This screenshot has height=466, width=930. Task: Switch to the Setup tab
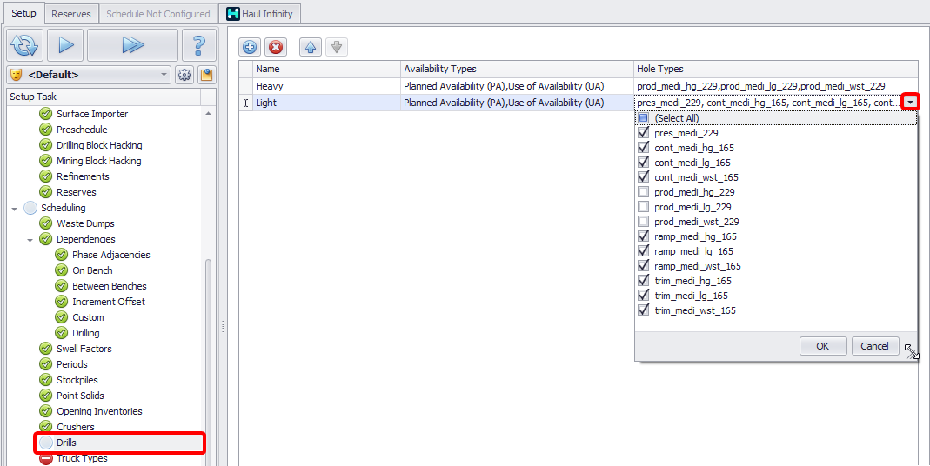click(x=23, y=13)
